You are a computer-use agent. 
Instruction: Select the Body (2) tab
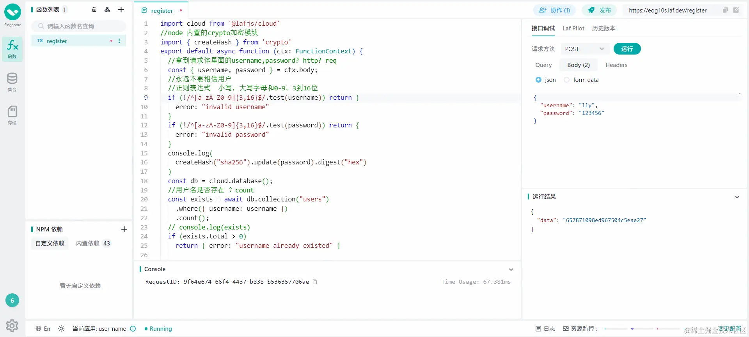click(579, 65)
